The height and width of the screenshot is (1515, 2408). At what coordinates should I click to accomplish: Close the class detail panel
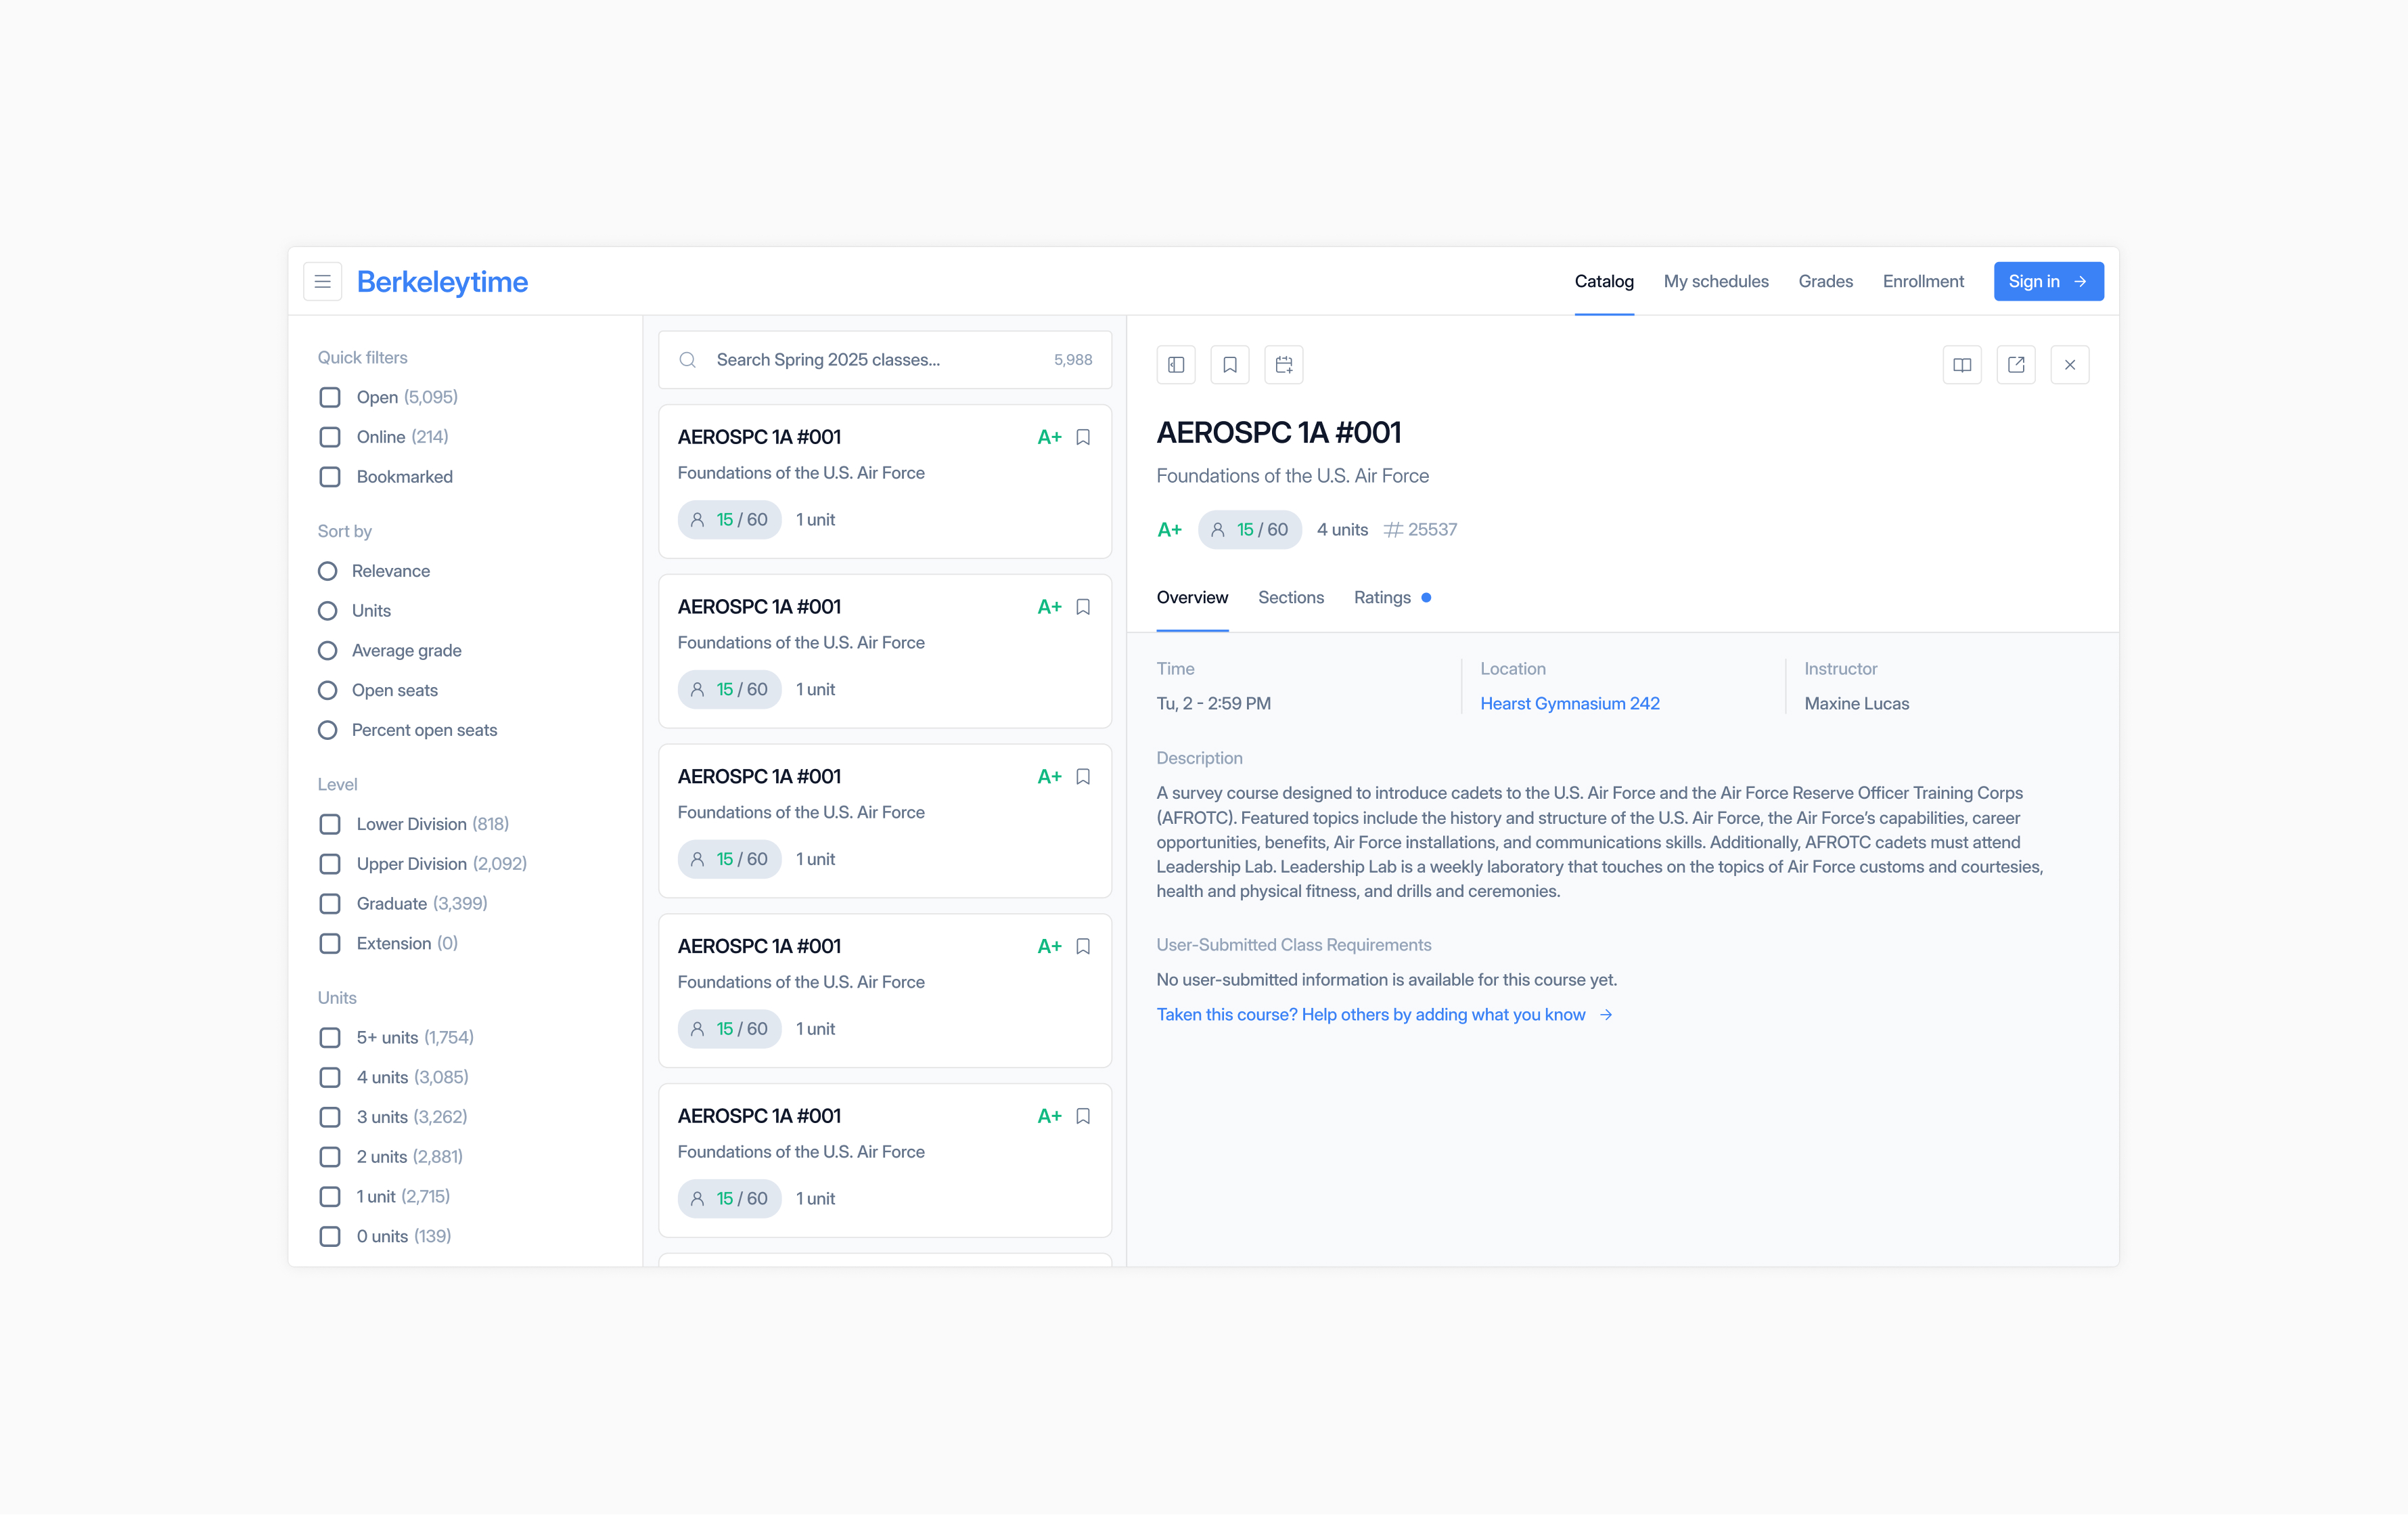2070,364
